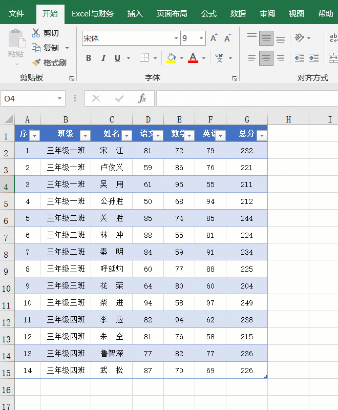
Task: Apply the yellow fill color swatch
Action: click(171, 58)
